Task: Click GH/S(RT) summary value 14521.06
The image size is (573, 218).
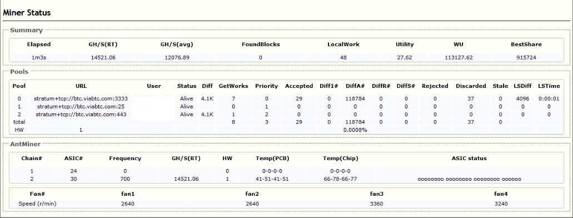Action: pyautogui.click(x=103, y=57)
